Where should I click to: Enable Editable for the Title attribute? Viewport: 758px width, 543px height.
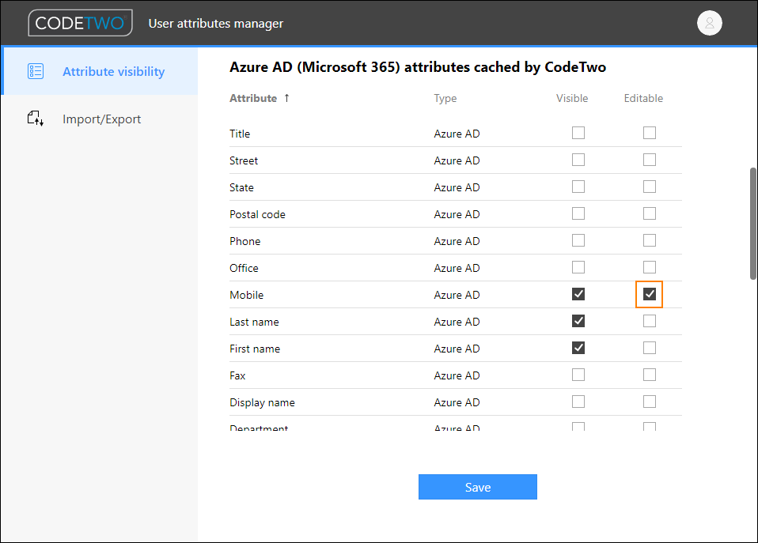tap(650, 133)
